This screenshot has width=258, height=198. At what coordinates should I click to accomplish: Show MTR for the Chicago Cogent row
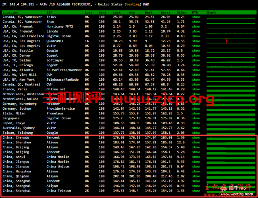coord(196,65)
